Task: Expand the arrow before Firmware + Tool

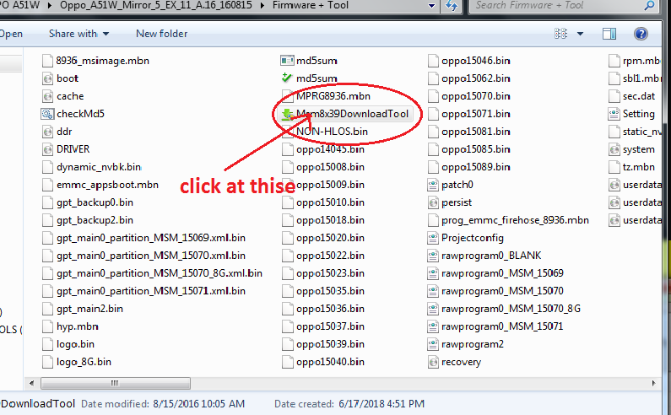Action: 262,6
